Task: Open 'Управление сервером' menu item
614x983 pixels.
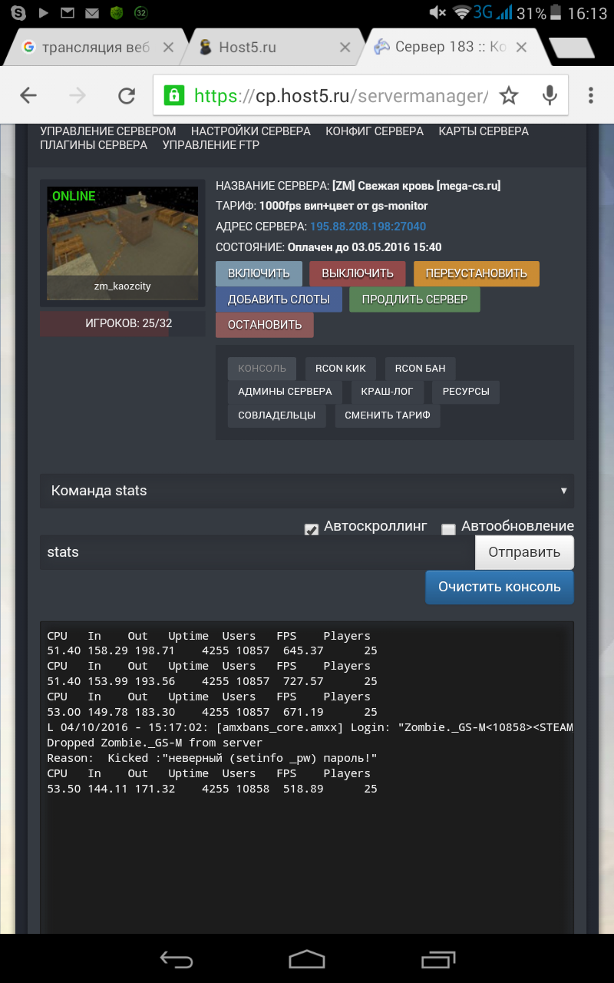Action: click(108, 131)
